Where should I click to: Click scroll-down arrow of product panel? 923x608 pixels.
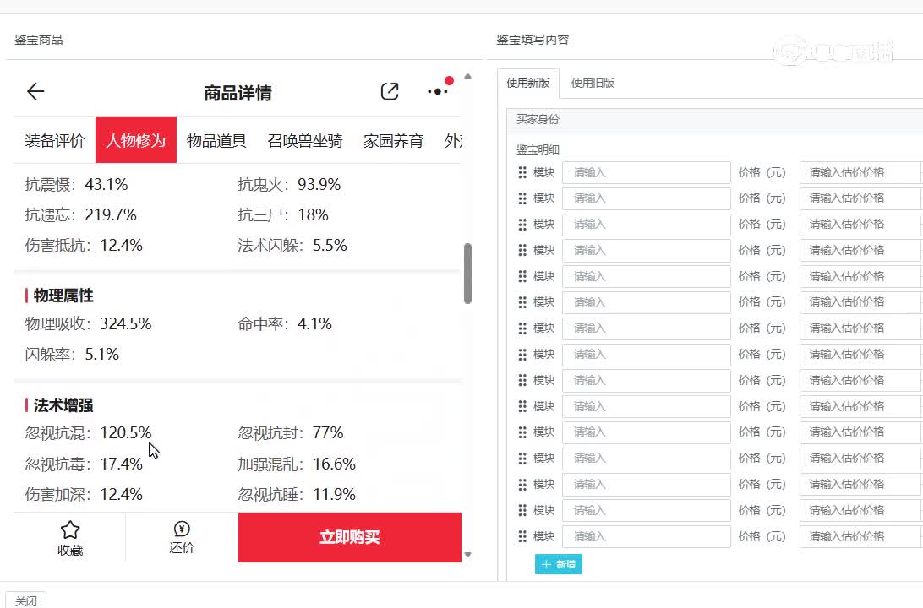(x=467, y=555)
